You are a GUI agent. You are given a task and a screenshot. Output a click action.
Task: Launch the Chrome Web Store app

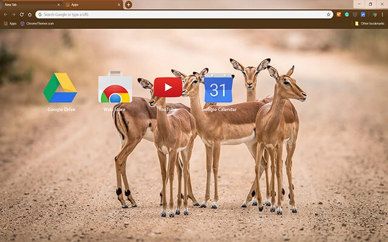tap(115, 87)
